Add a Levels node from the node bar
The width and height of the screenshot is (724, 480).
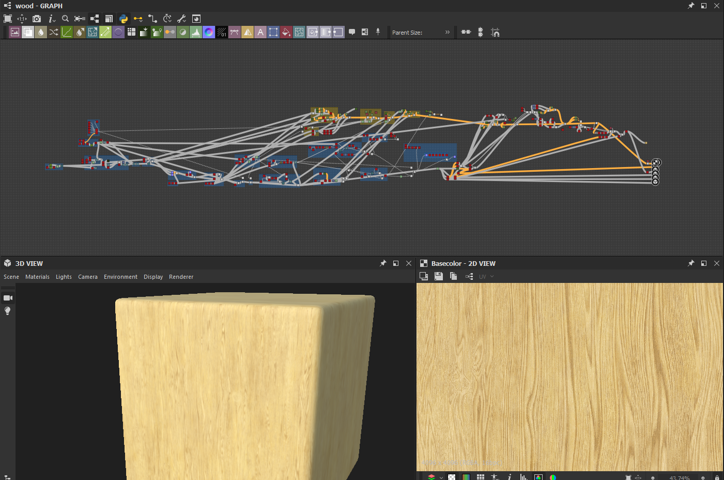coord(196,32)
